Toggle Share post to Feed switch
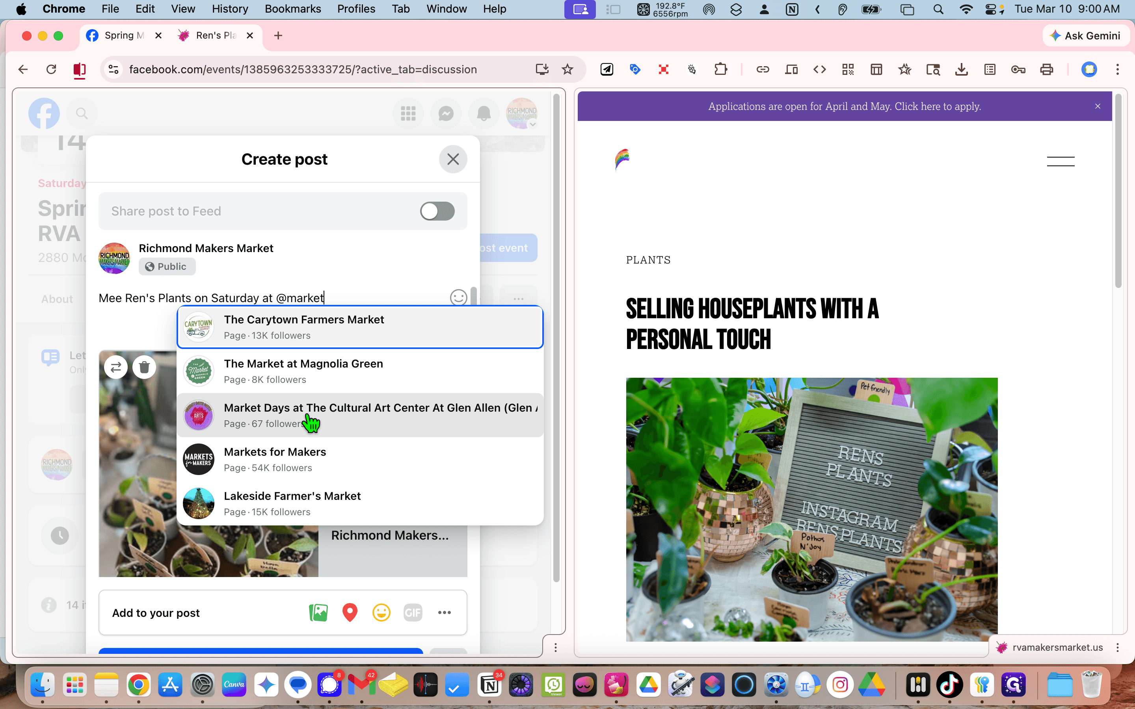The height and width of the screenshot is (709, 1135). click(437, 211)
